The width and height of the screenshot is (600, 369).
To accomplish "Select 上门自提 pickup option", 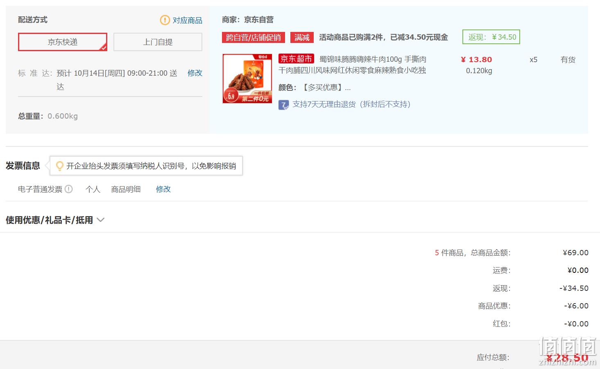I will coord(158,42).
